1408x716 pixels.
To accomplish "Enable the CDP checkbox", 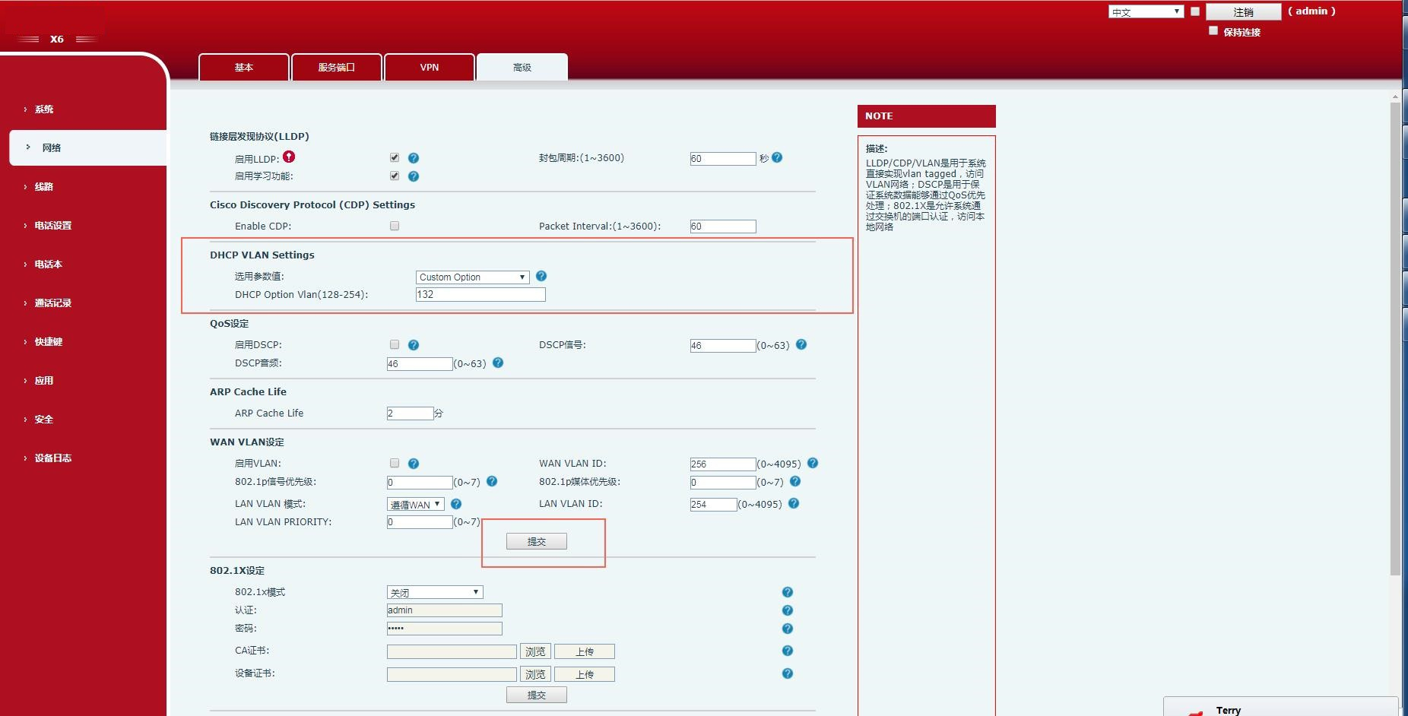I will click(x=394, y=226).
